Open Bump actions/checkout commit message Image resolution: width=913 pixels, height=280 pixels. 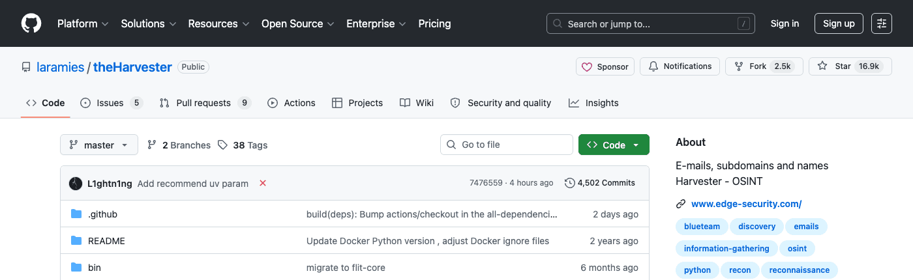tap(432, 214)
